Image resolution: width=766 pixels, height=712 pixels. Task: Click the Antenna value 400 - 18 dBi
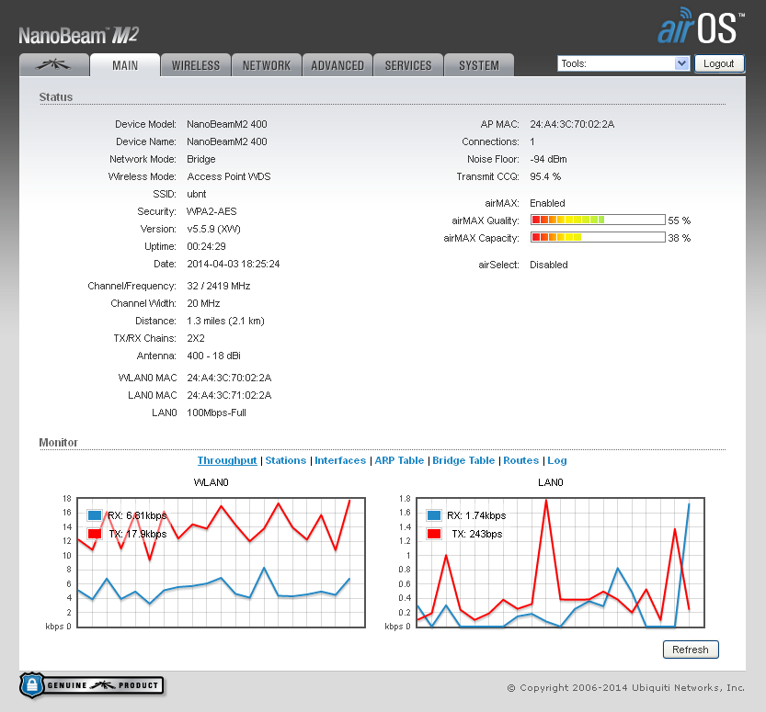point(213,356)
